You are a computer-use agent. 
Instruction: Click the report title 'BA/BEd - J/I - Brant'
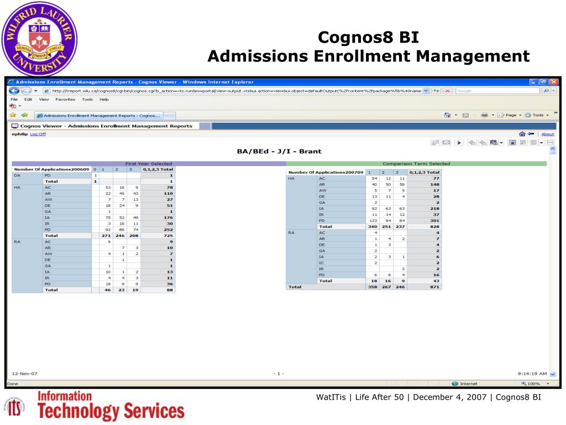279,152
